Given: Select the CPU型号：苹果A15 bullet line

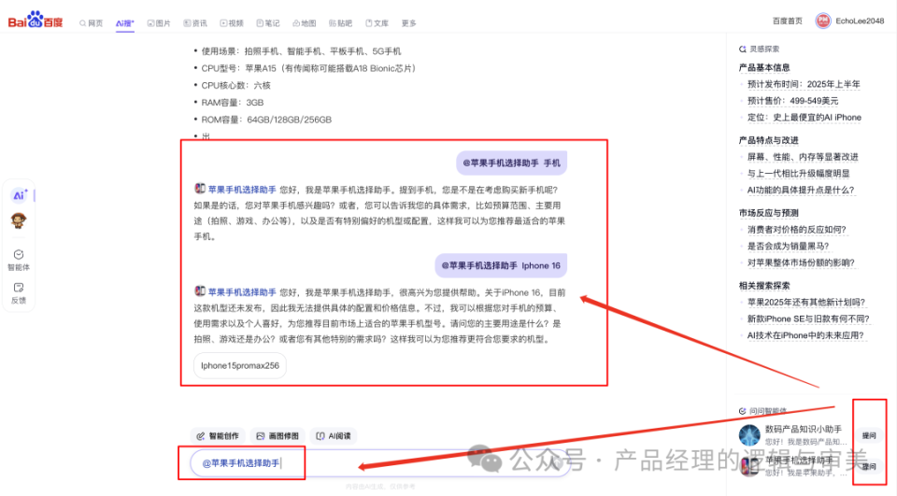Looking at the screenshot, I should (x=308, y=68).
